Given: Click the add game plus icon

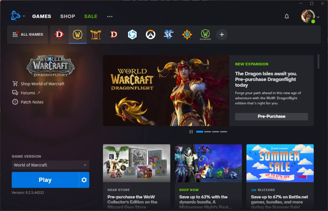Looking at the screenshot, I should click(x=222, y=35).
